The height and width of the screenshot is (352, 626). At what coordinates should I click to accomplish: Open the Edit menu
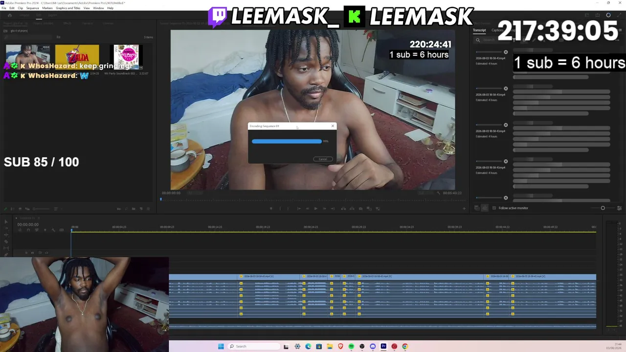(12, 8)
